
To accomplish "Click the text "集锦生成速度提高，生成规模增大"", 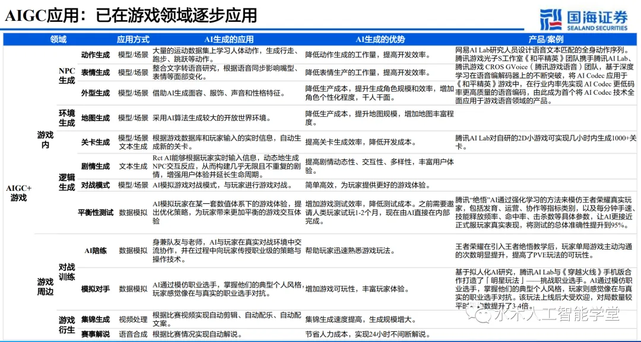I will tap(361, 319).
